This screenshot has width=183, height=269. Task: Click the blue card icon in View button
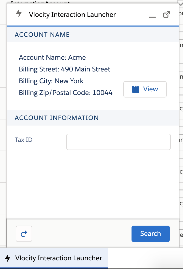[x=136, y=89]
